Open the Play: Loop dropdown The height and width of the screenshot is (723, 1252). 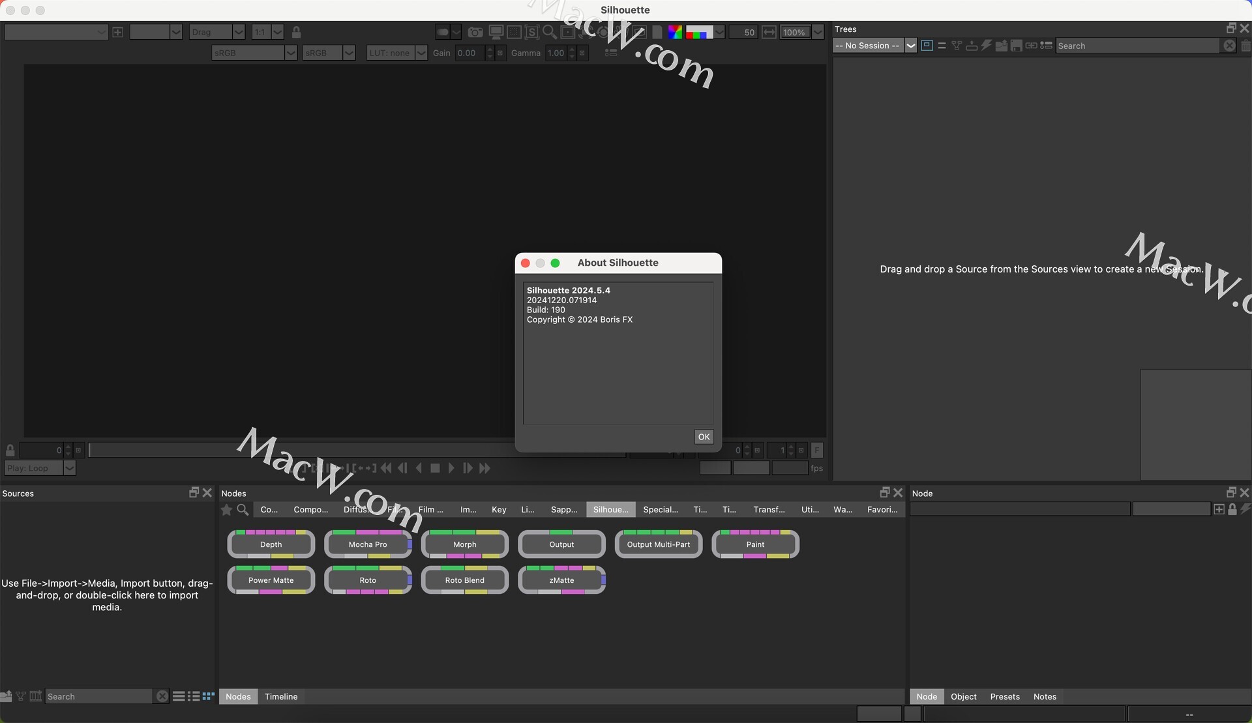(x=40, y=467)
